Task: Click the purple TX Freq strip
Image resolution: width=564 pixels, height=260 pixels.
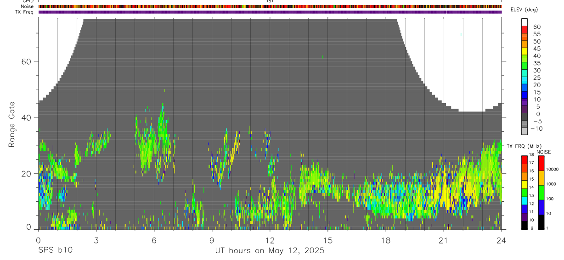Action: tap(270, 12)
